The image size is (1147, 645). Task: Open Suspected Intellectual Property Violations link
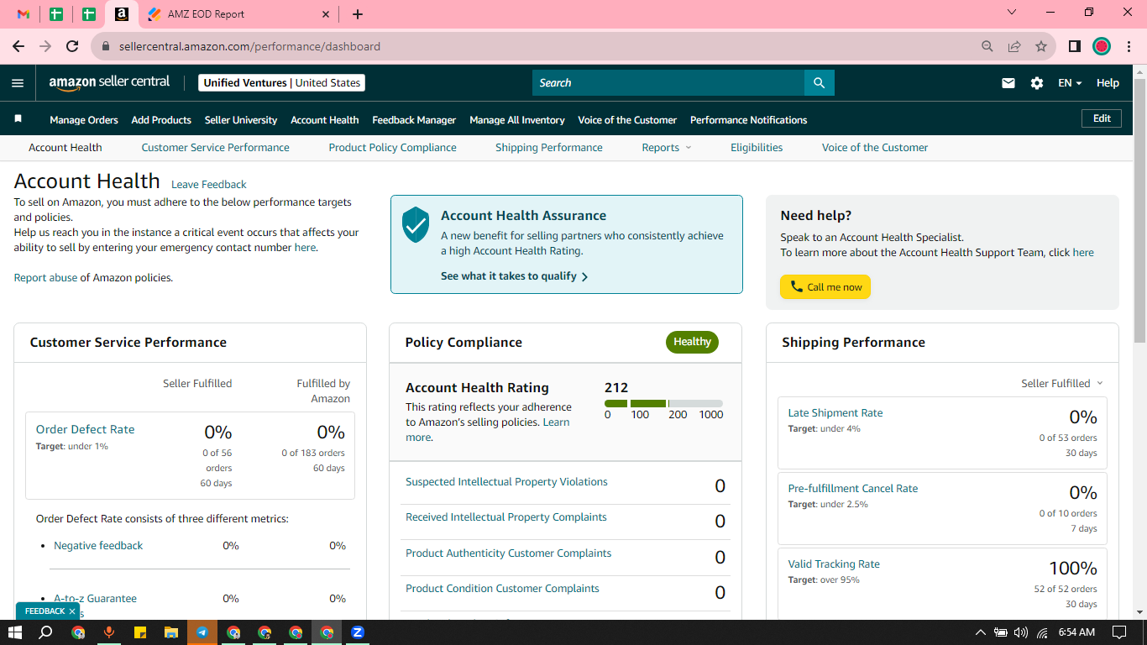pos(506,482)
